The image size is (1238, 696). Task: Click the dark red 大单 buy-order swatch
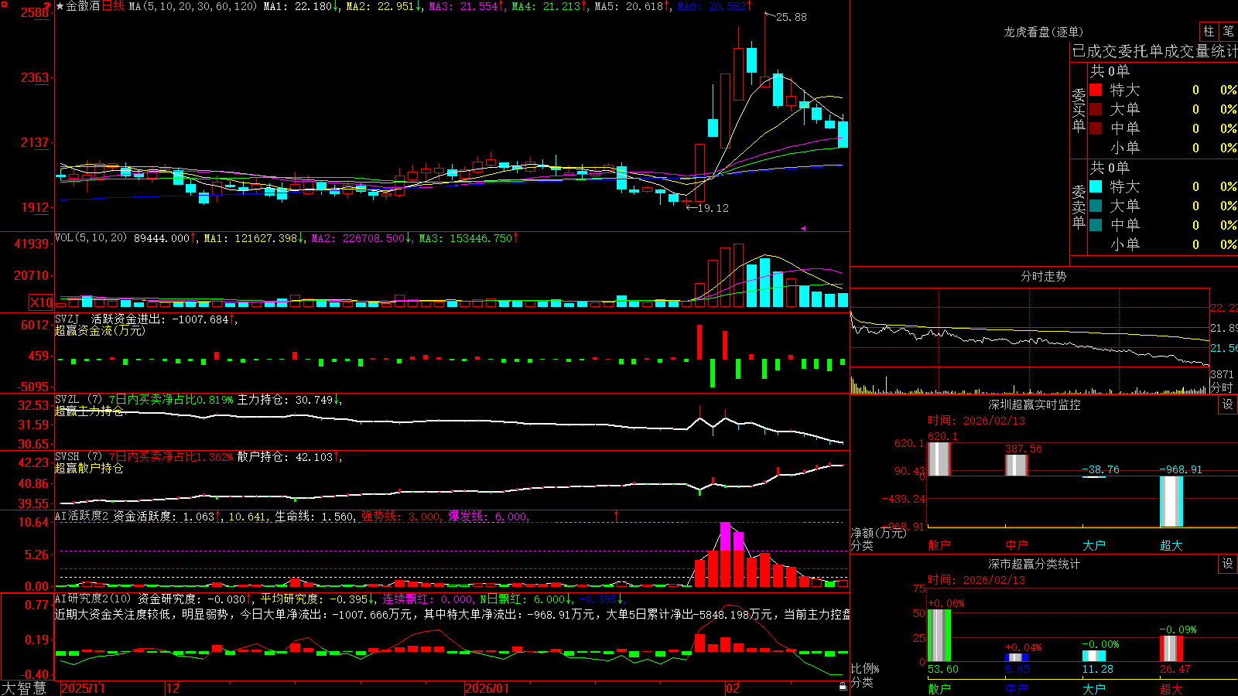[1096, 109]
